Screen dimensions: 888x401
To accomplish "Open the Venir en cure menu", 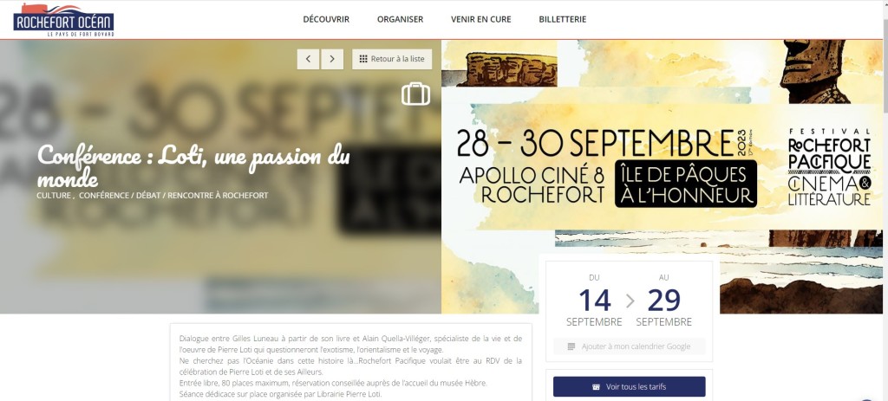I will pyautogui.click(x=480, y=19).
